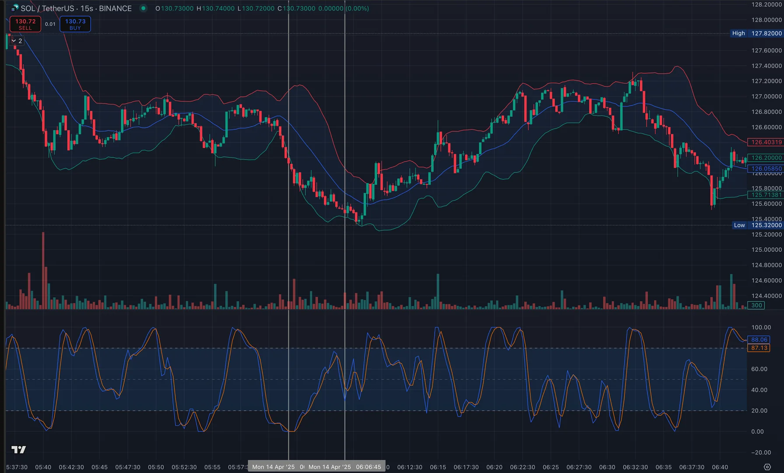
Task: Click the green 125.71381 lower band label
Action: (766, 195)
